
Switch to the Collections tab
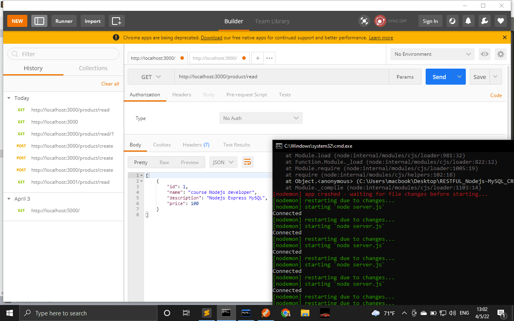pyautogui.click(x=93, y=68)
